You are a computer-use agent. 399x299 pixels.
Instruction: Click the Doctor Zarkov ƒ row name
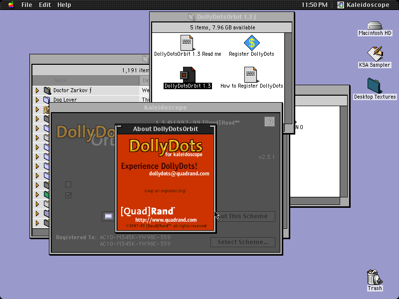pyautogui.click(x=72, y=90)
